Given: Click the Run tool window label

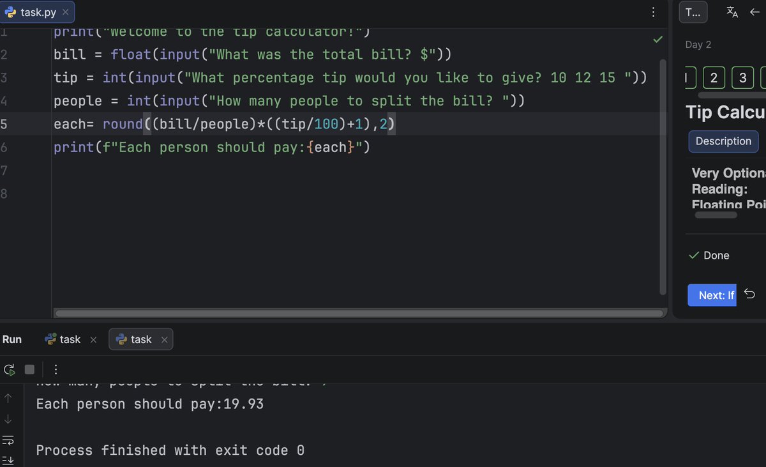Looking at the screenshot, I should (12, 339).
